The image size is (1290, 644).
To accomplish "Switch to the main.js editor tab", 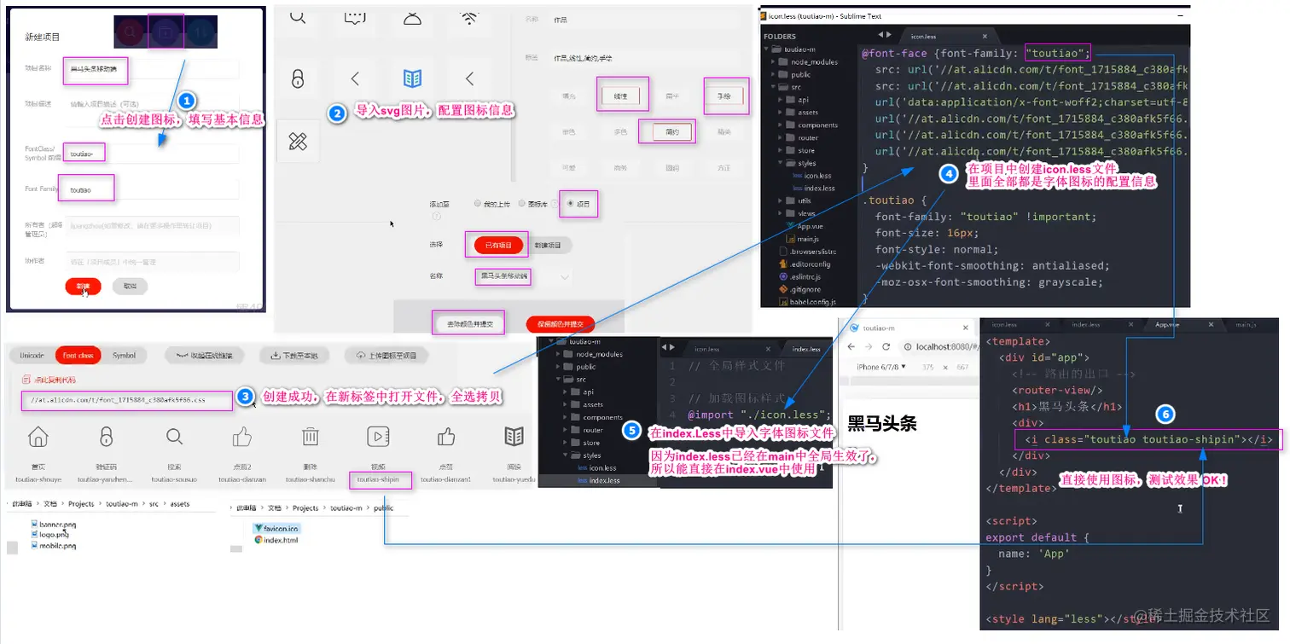I will point(1246,325).
